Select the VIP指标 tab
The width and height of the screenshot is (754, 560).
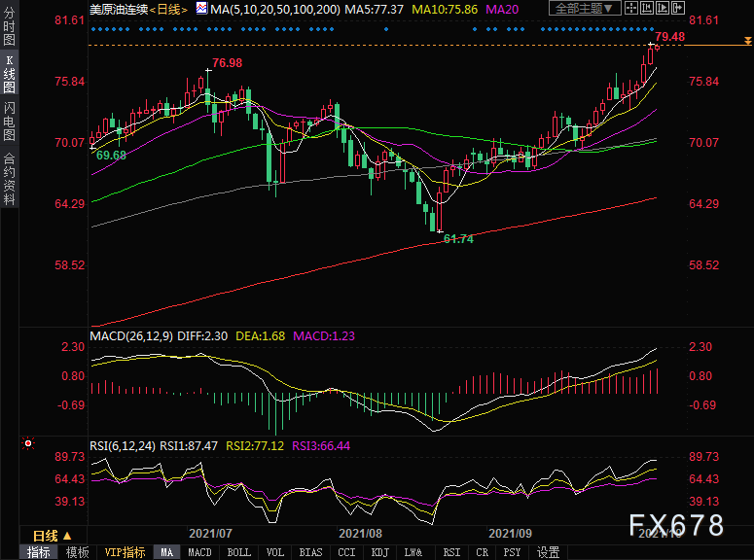(x=126, y=552)
